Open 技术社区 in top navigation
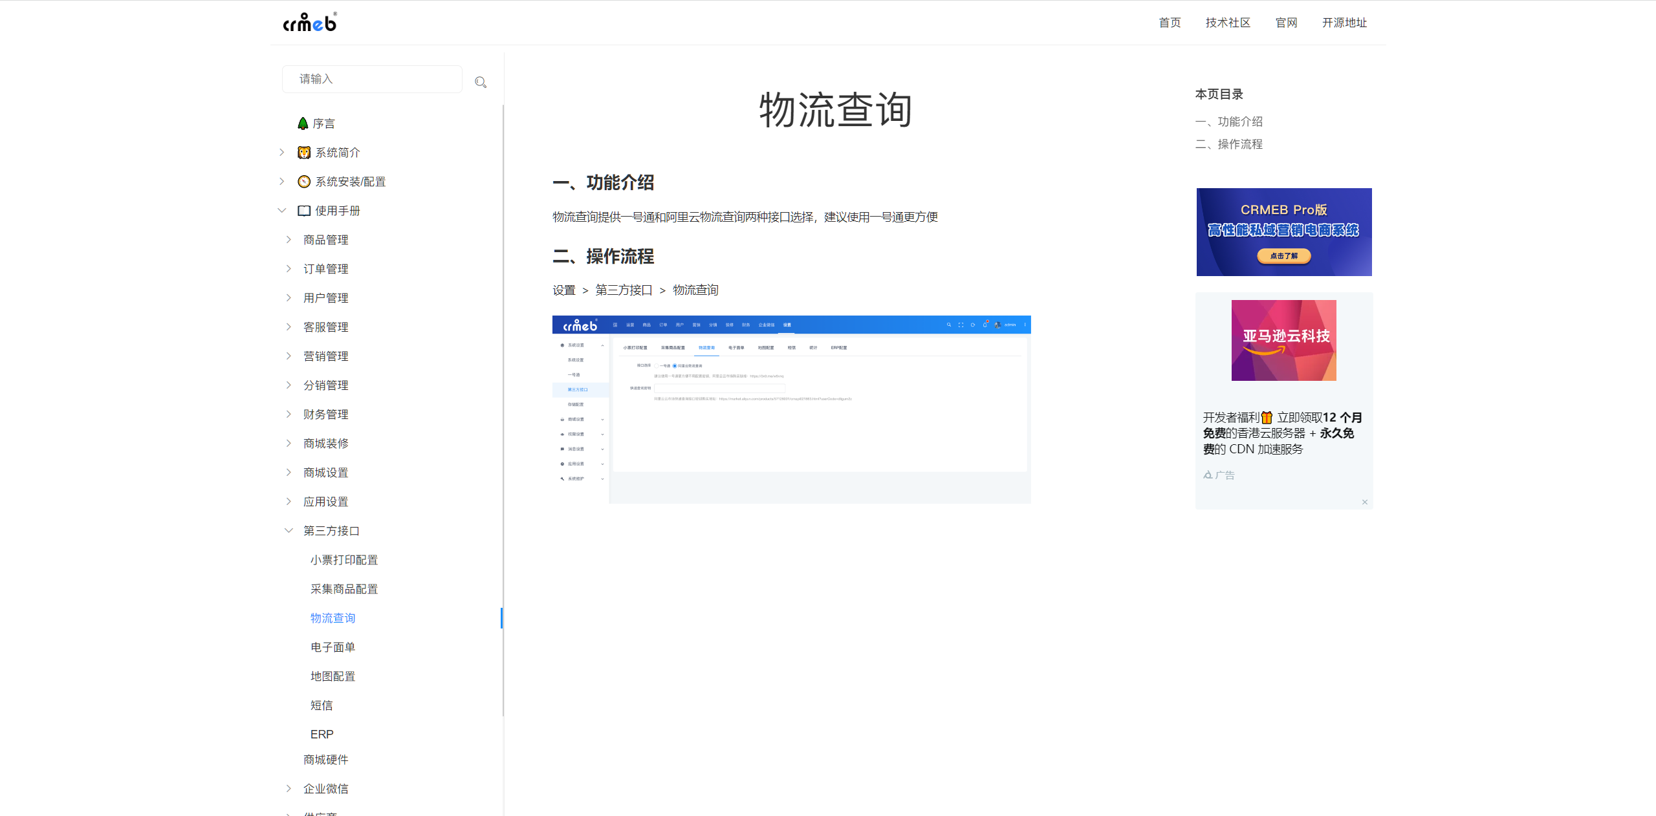The image size is (1656, 816). (1228, 23)
